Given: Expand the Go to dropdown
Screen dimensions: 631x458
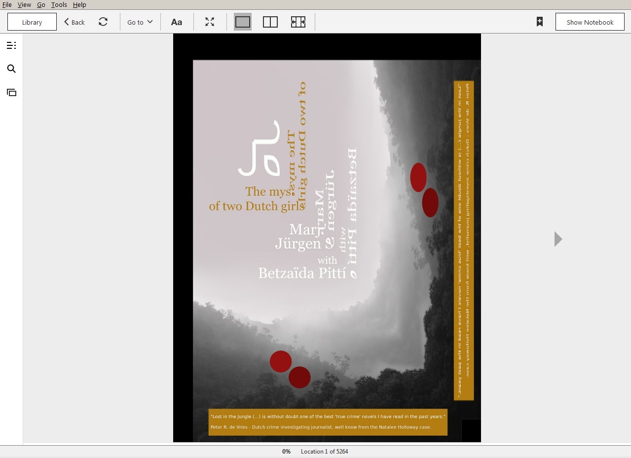Looking at the screenshot, I should point(140,22).
